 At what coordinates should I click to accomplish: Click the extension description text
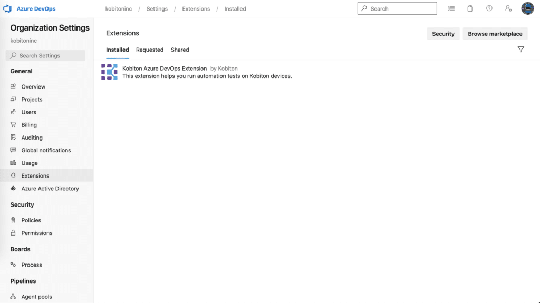[207, 76]
